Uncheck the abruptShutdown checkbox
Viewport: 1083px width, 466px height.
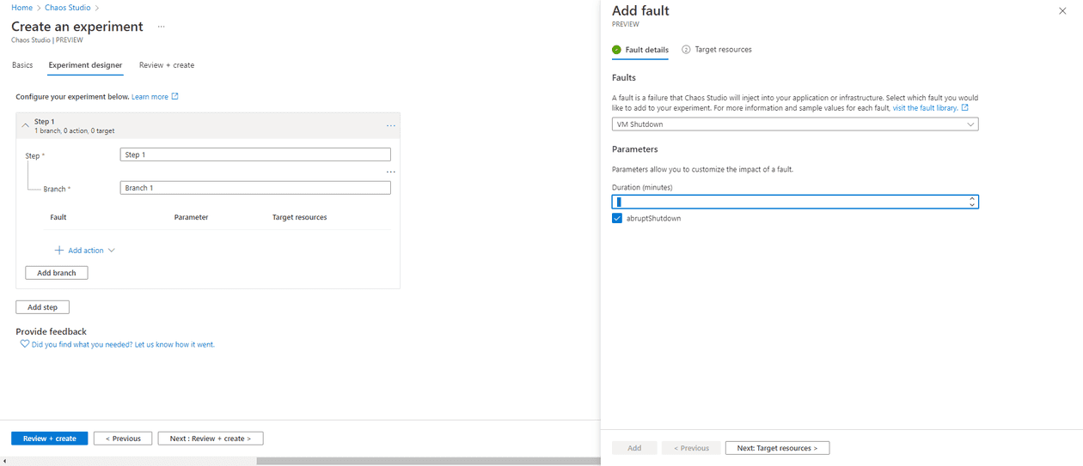click(x=617, y=219)
